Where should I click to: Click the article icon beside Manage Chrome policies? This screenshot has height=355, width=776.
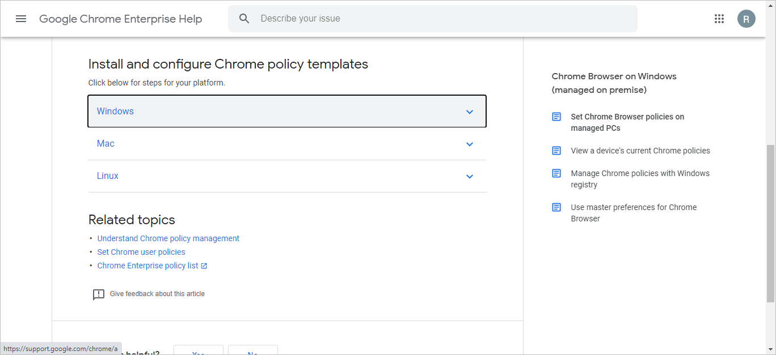click(x=555, y=173)
